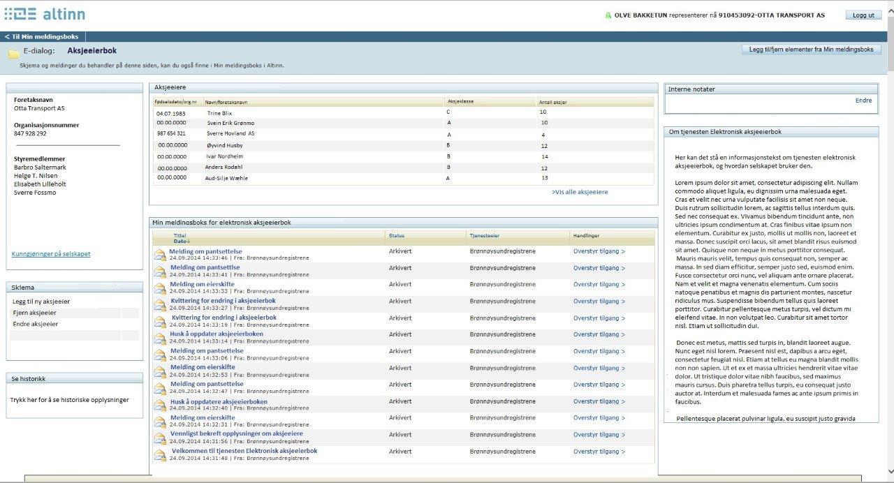The image size is (894, 483).
Task: Select envelope icon of message dated 14:33:46
Action: pos(160,254)
